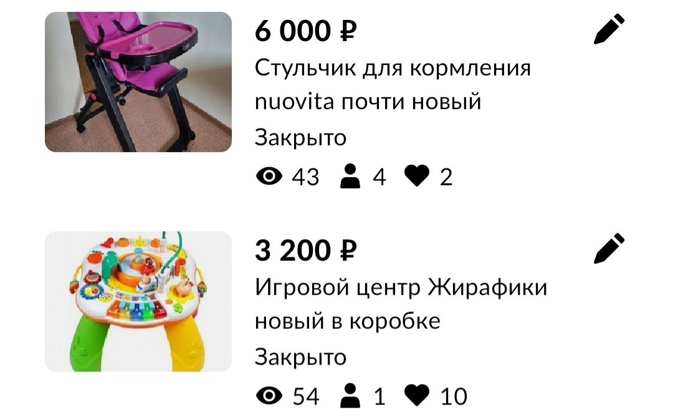673x417 pixels.
Task: Open listing titled Игровой центр Жирафики
Action: 401,287
